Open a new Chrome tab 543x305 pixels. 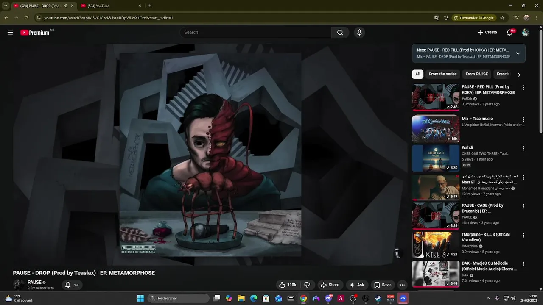point(150,6)
